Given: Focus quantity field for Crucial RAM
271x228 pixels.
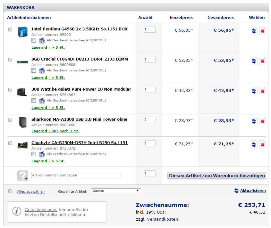Looking at the screenshot, I should [x=150, y=60].
